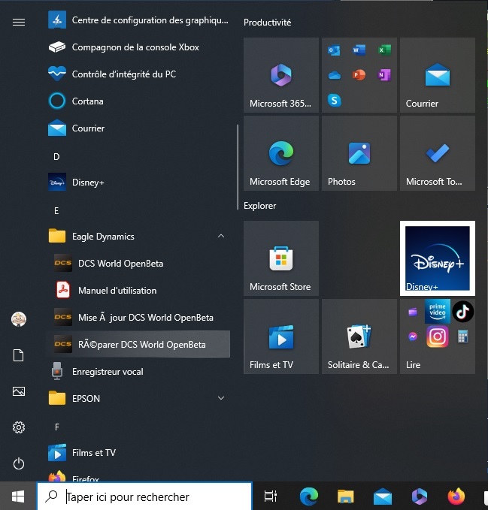Open TikTok in the Lire group
Screen dimensions: 488x510
[463, 312]
